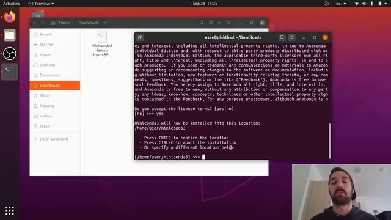Maximize the terminal window

(x=315, y=37)
